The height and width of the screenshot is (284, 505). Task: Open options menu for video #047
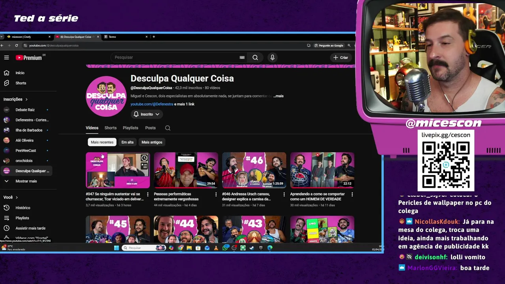click(148, 194)
